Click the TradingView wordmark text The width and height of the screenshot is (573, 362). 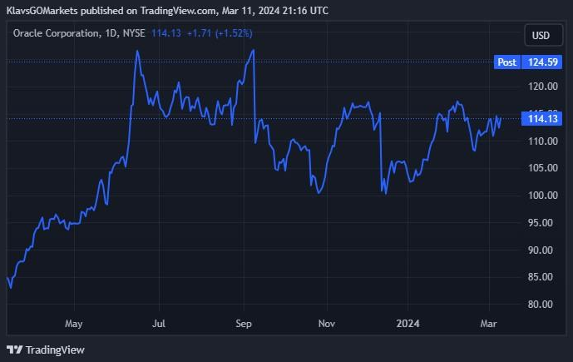tap(55, 350)
